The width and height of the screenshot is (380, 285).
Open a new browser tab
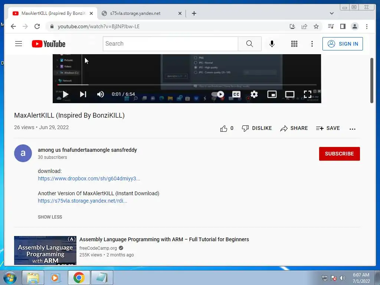pos(194,13)
